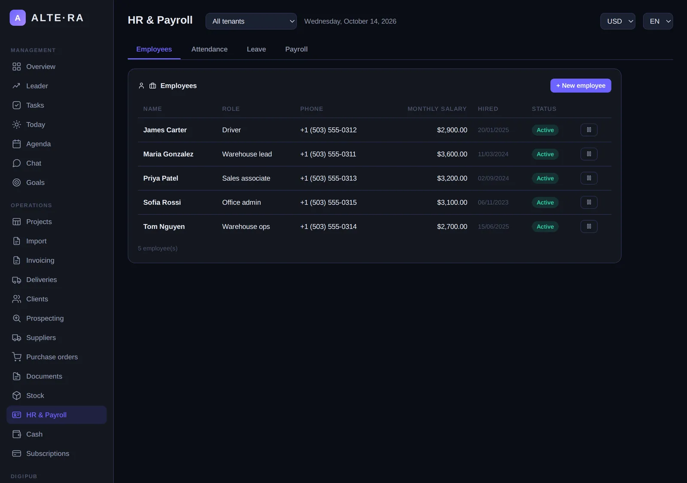Toggle pause for Sofia Rossi
The image size is (687, 483).
[589, 202]
